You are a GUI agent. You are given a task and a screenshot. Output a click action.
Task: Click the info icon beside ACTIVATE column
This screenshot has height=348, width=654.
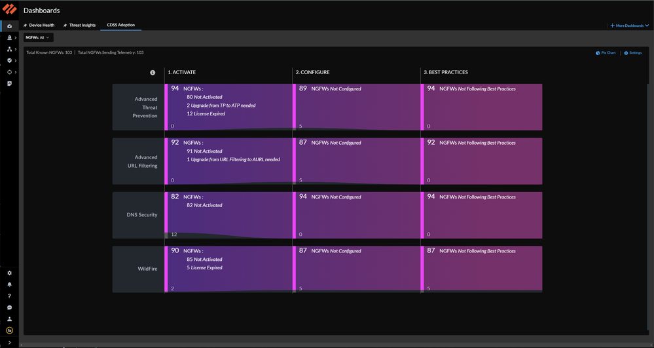coord(153,72)
